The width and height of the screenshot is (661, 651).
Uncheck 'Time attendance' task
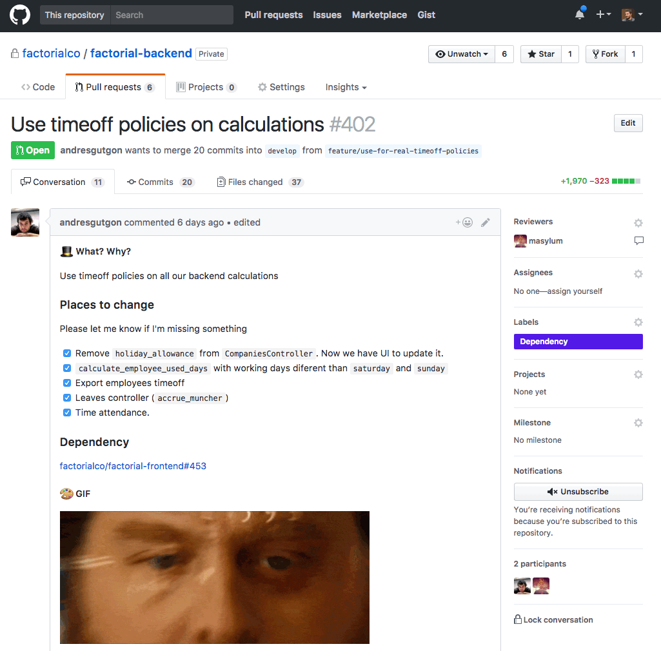(67, 413)
